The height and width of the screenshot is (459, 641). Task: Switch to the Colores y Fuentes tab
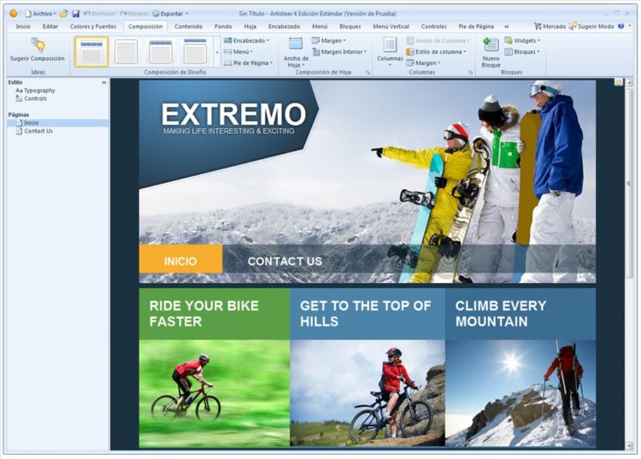point(92,26)
